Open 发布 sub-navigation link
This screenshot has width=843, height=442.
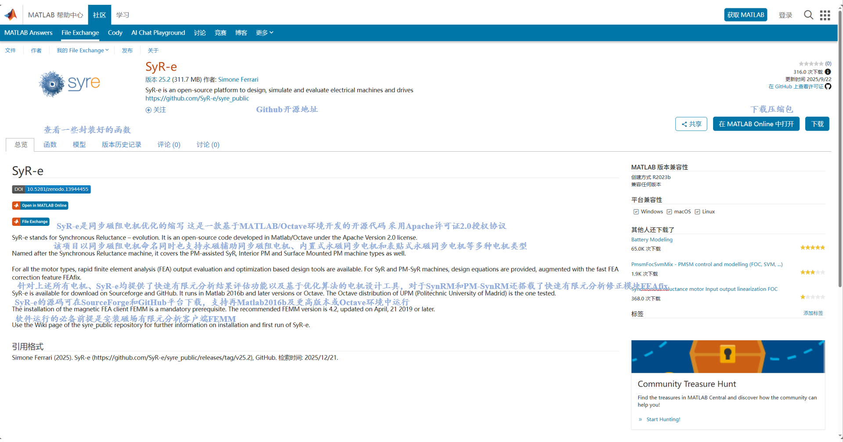pyautogui.click(x=127, y=50)
